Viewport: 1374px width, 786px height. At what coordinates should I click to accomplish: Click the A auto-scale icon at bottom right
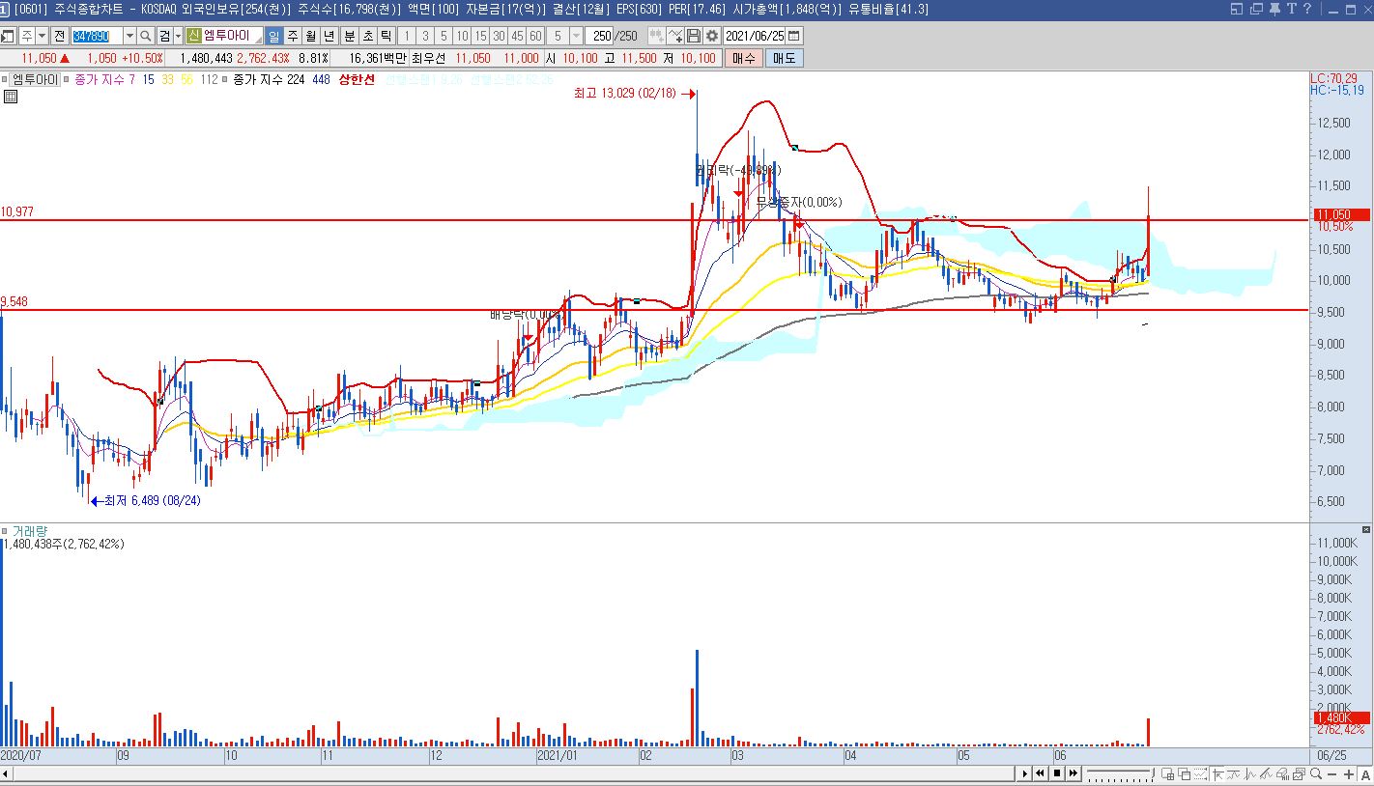pos(1365,774)
